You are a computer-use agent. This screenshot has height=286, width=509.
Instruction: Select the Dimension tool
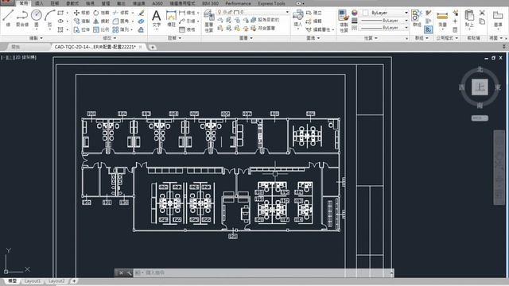[171, 18]
